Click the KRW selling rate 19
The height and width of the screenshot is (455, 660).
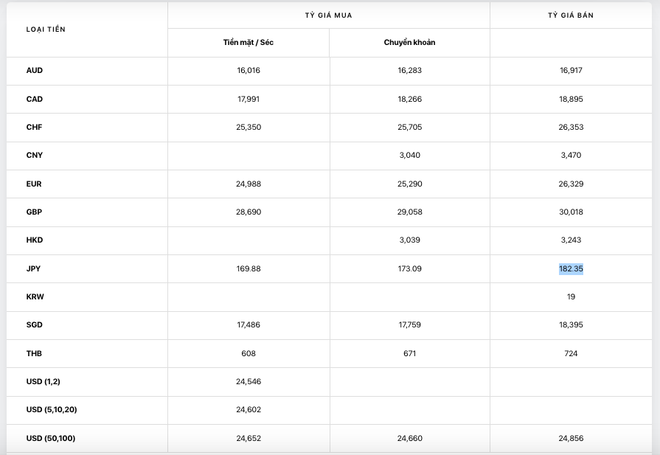click(x=571, y=296)
